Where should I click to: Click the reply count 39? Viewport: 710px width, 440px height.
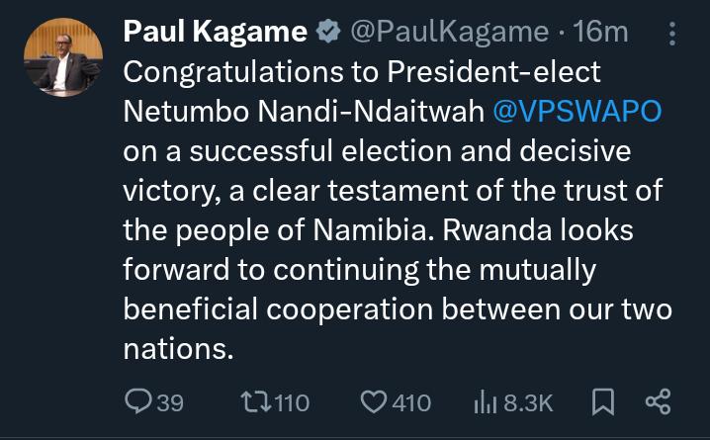click(x=170, y=402)
